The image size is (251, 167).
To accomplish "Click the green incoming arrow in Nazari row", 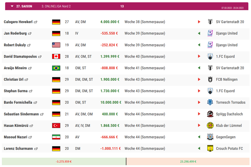I will pos(199,137).
